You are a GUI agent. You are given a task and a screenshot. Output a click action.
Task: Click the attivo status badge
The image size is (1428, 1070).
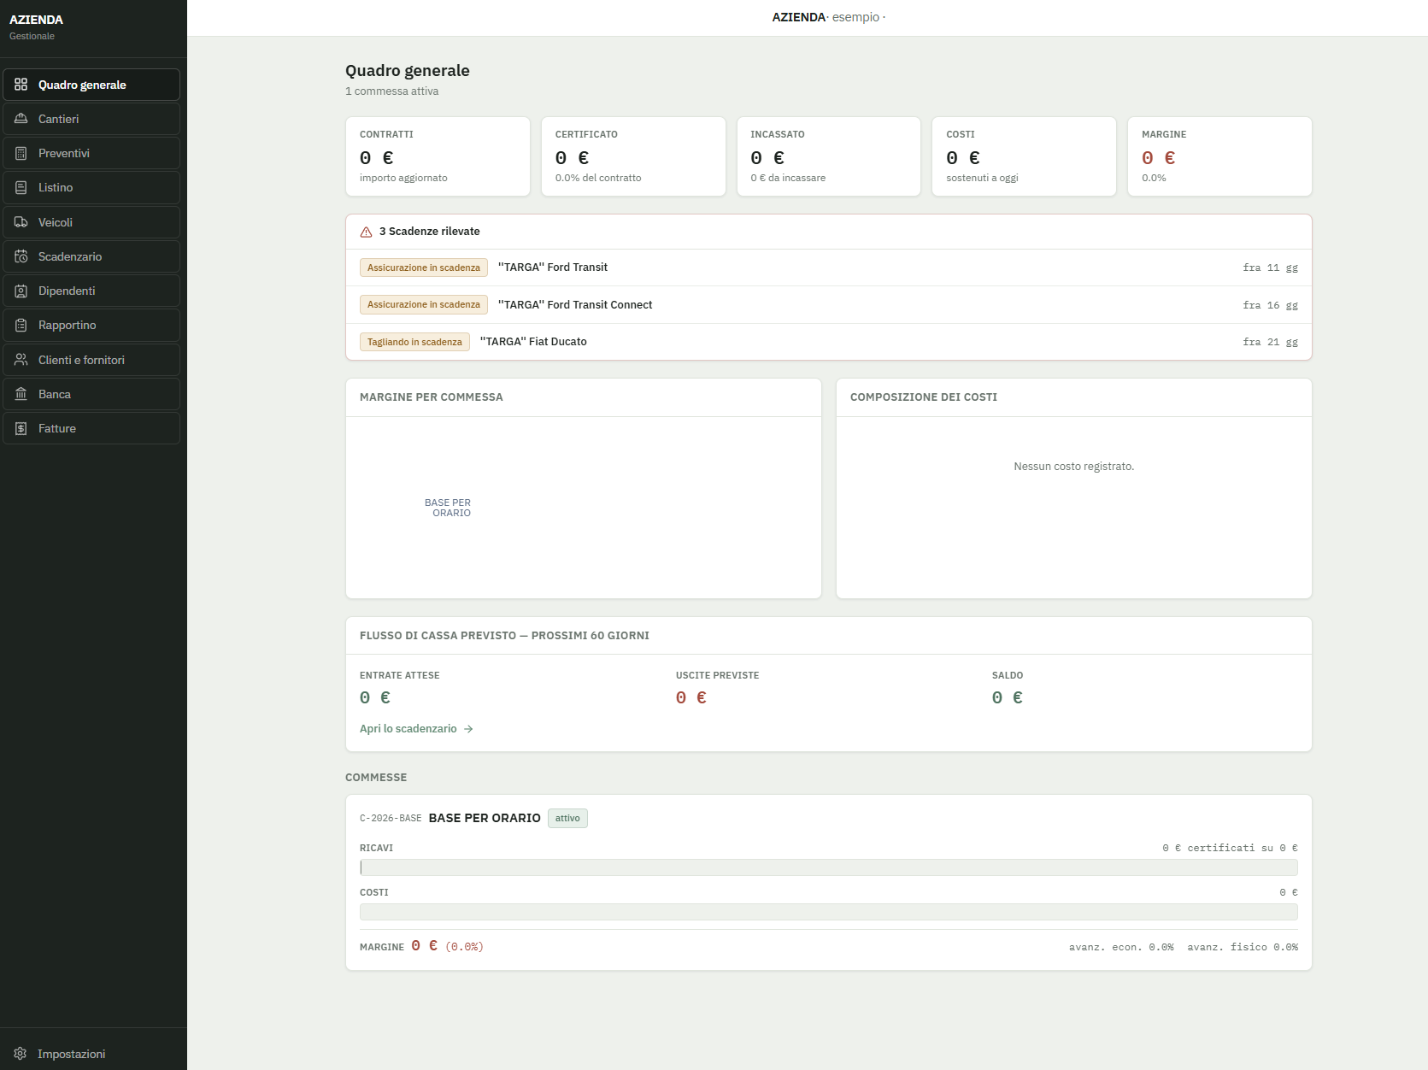(567, 818)
